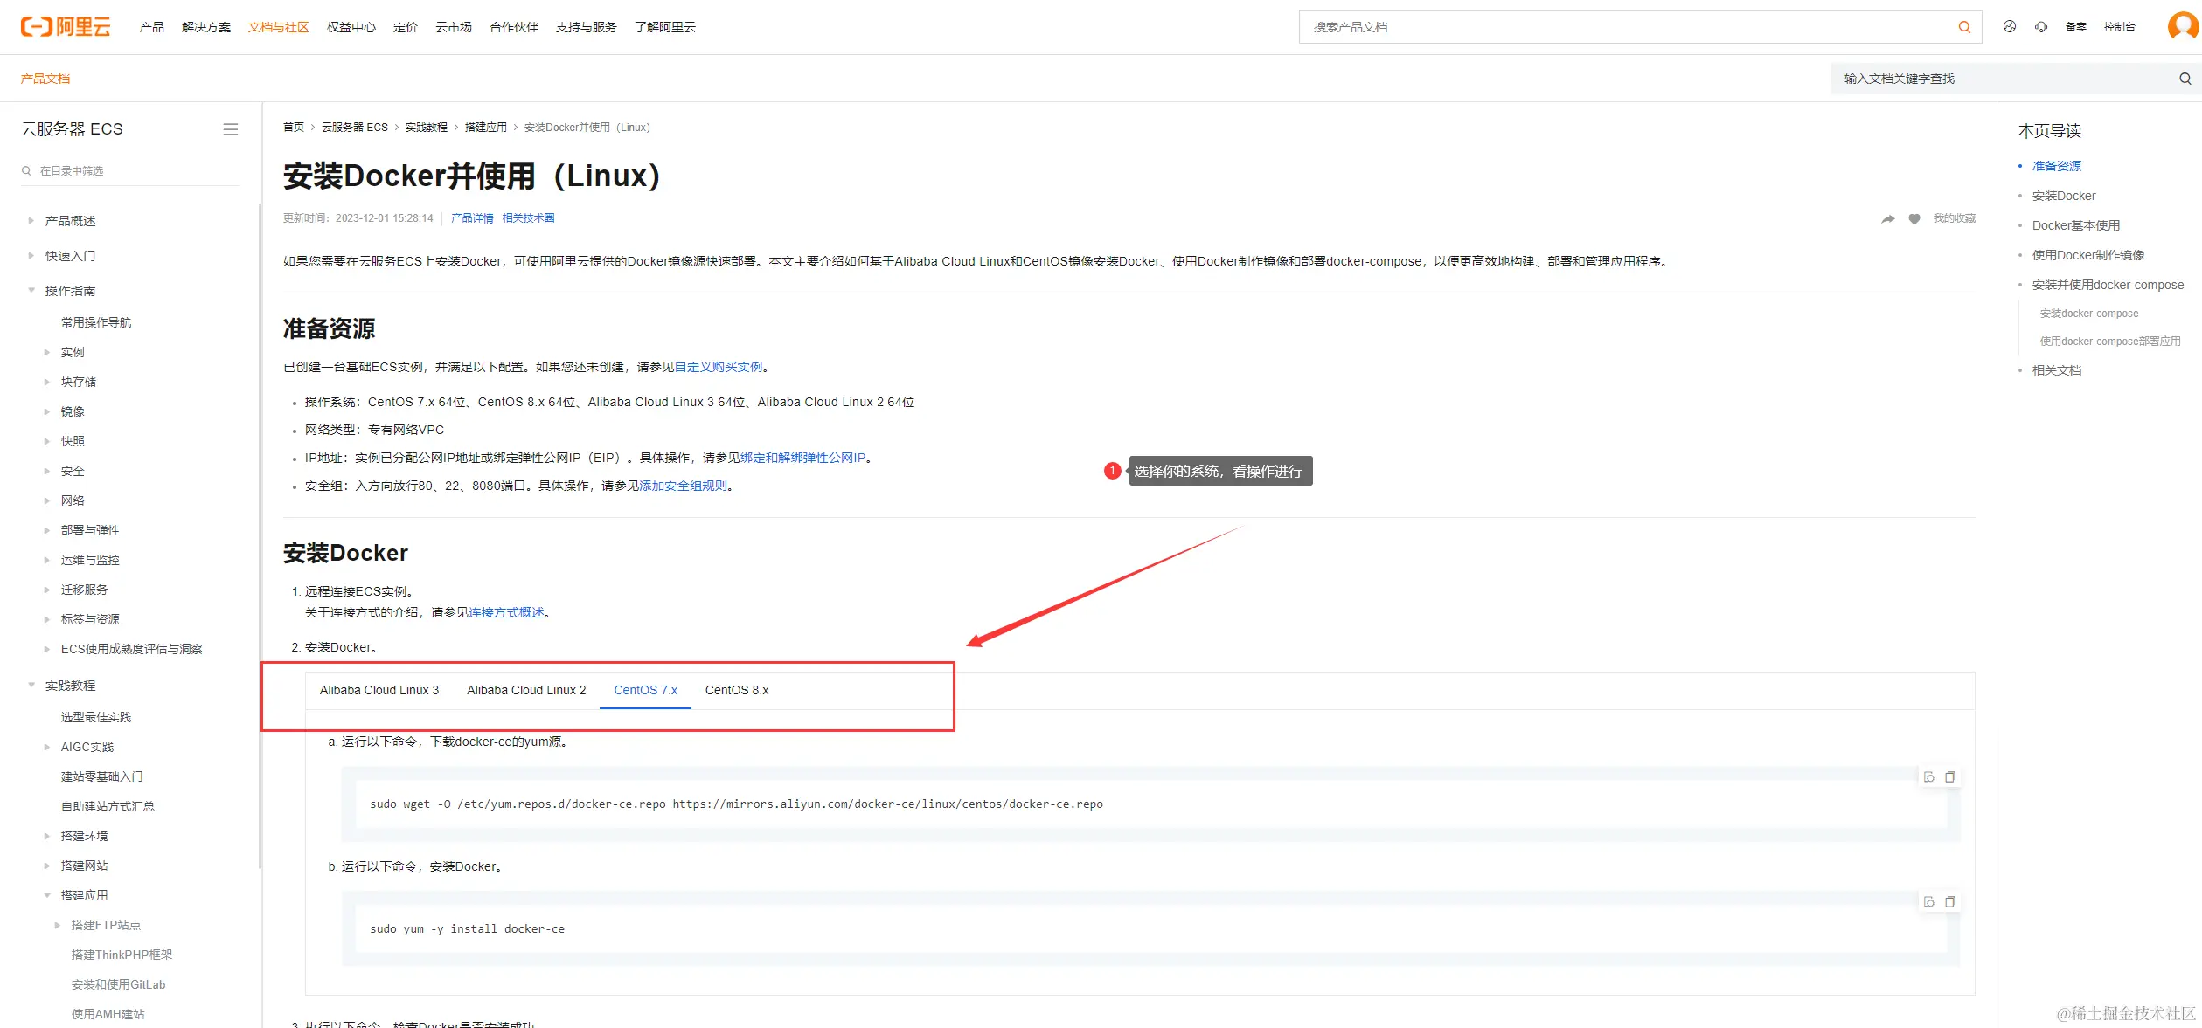Open the 自定义购买实例 link
This screenshot has width=2202, height=1028.
point(719,367)
